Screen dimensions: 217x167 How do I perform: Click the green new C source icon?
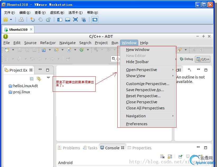pos(82,50)
